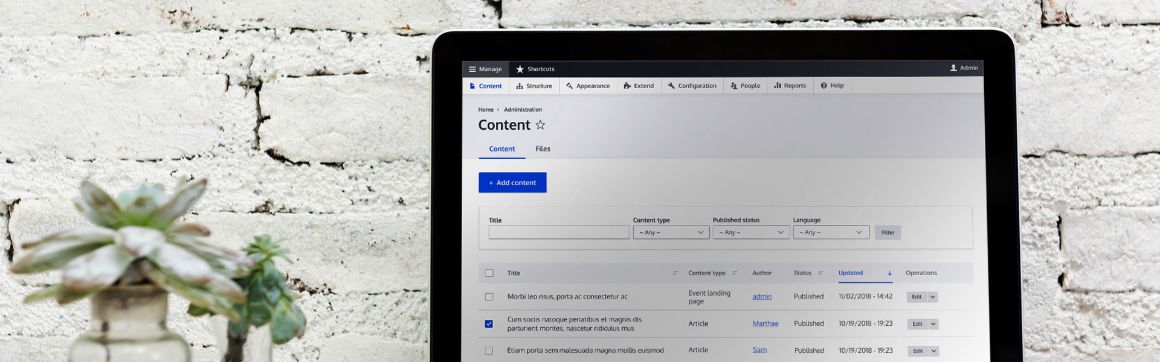Click the title 'Cum sociis natoque penatibus et magnis dis'
Viewport: 1160px width, 362px height.
[575, 320]
